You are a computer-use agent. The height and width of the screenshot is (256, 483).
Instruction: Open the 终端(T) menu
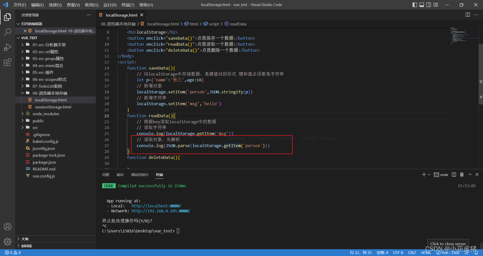coord(128,5)
